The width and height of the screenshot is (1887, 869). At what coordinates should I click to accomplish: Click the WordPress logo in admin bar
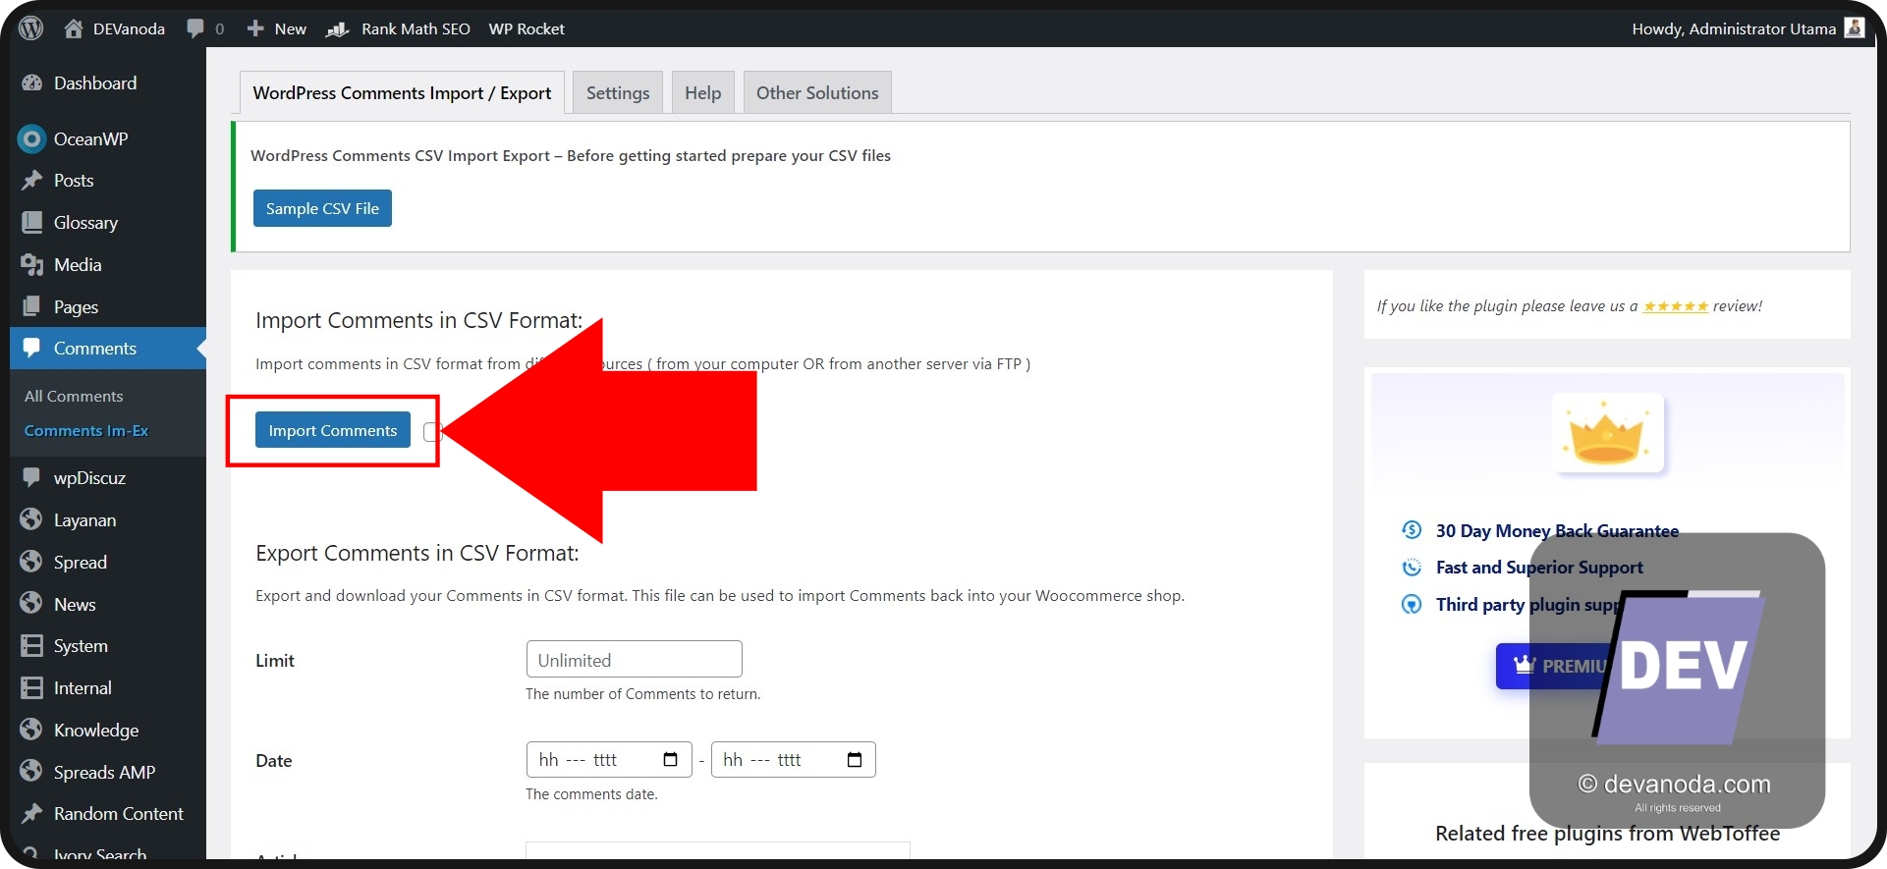31,28
